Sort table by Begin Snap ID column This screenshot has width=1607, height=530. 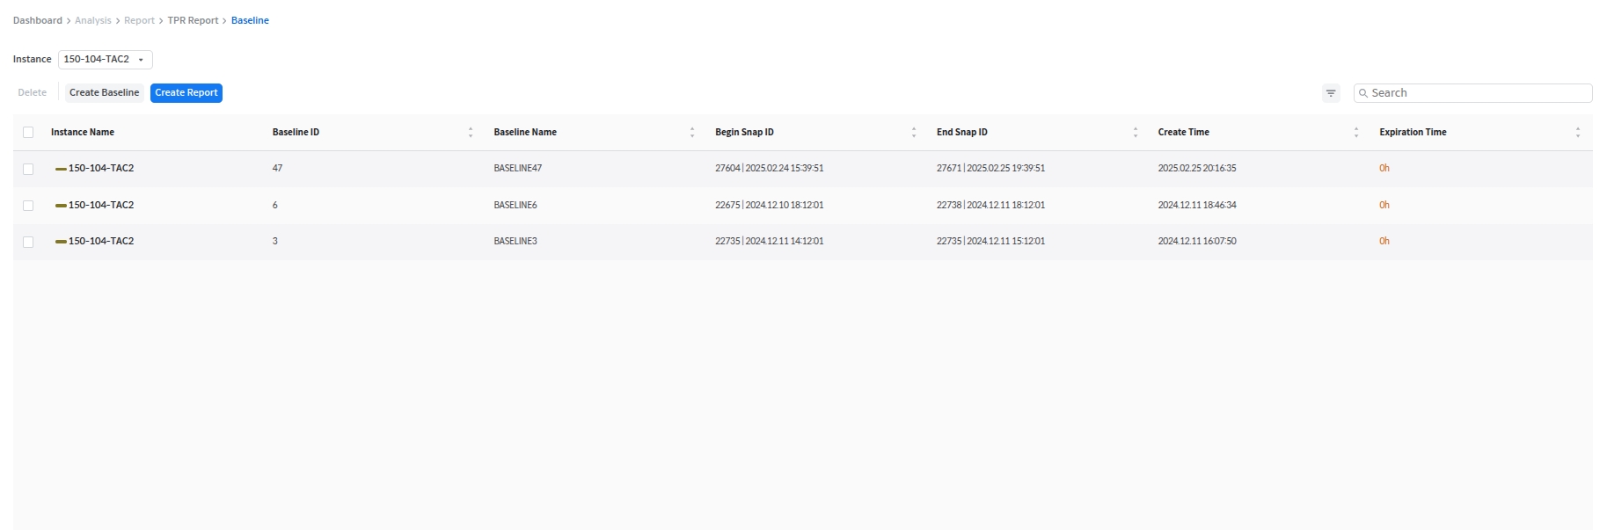[x=914, y=133]
